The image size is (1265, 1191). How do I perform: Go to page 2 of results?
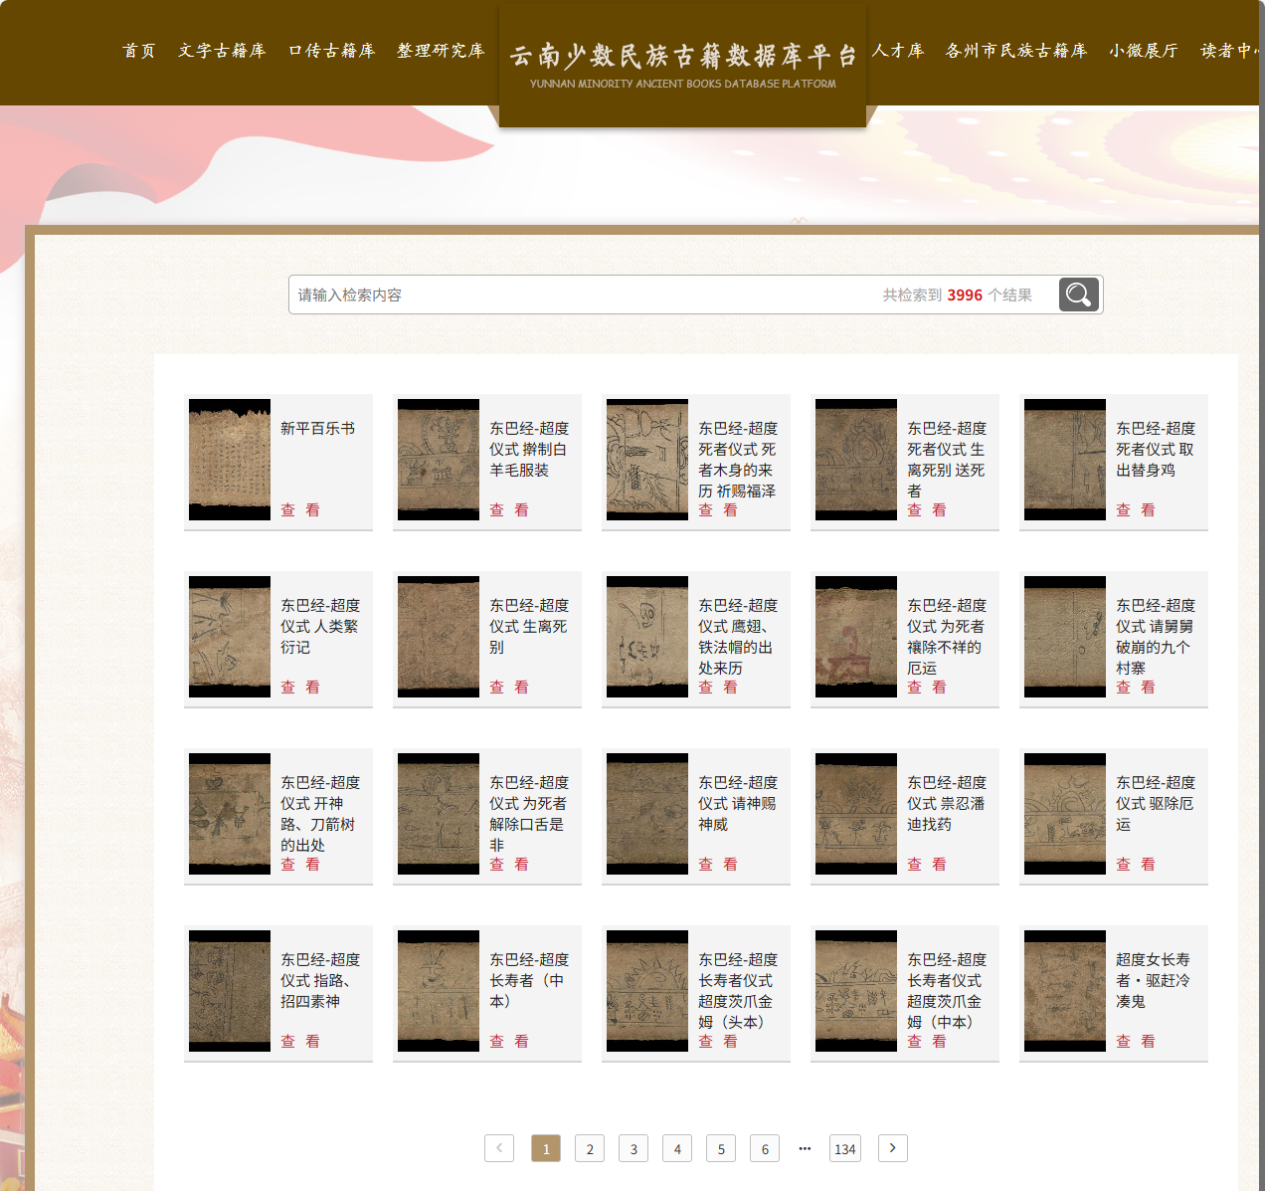pos(590,1148)
